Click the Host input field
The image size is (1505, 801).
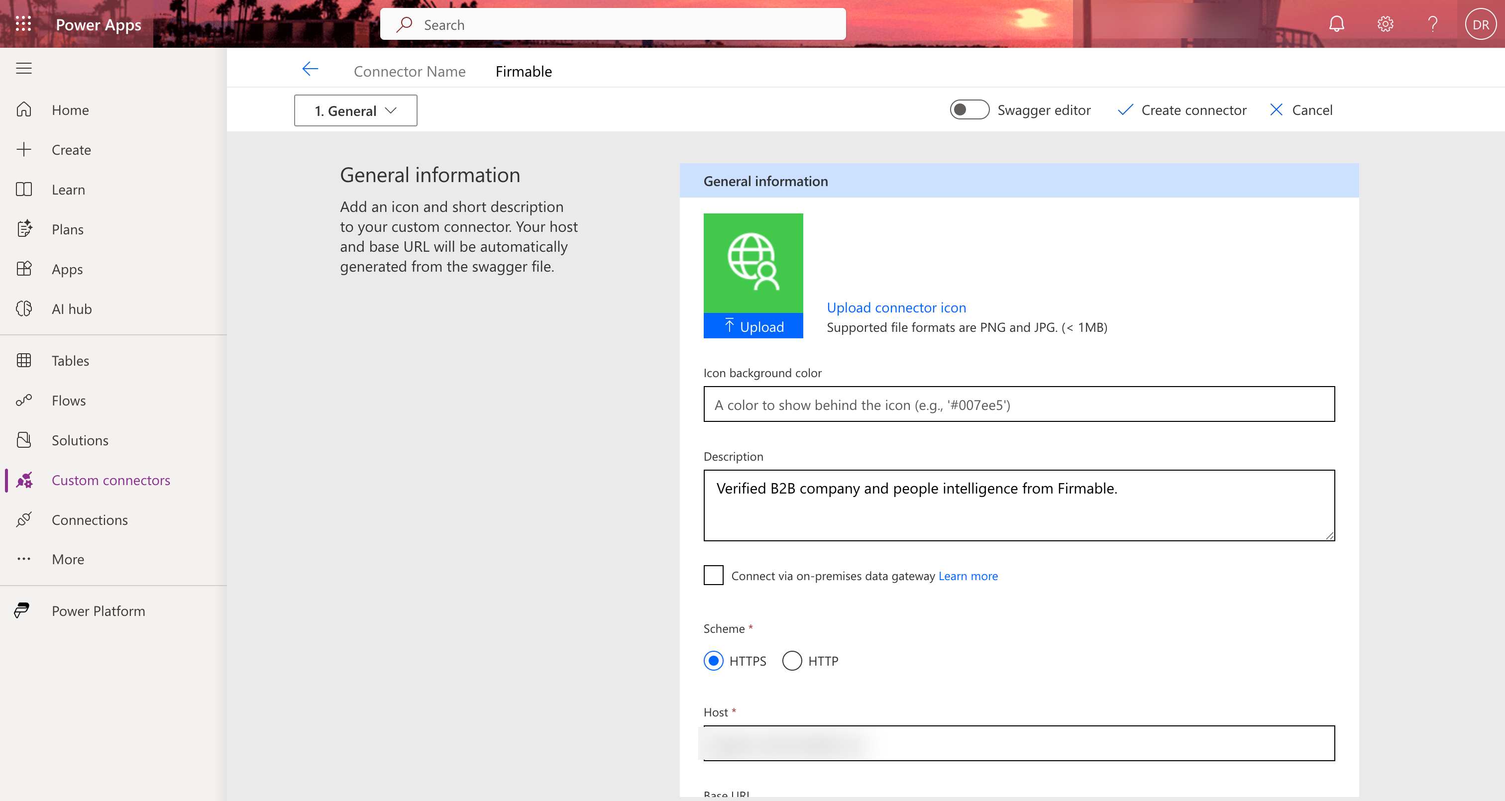click(1019, 743)
